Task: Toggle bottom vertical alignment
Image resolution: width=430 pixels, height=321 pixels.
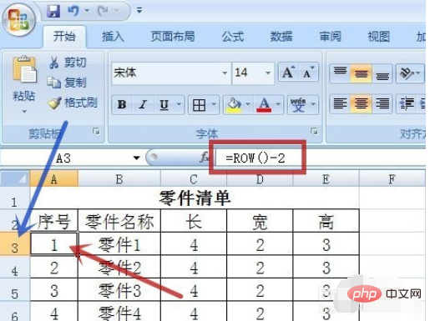Action: pos(382,73)
